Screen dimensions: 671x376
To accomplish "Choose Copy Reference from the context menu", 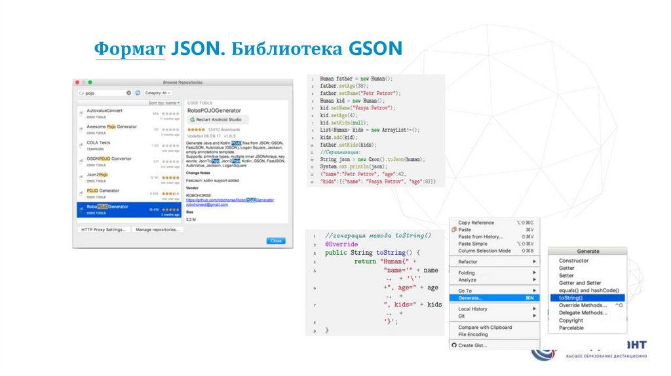I will pos(494,223).
